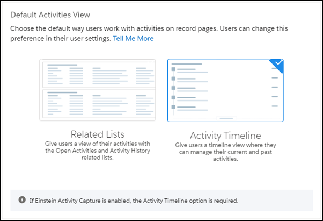Click the top table in Related Lists preview
The image size is (323, 221).
(99, 75)
